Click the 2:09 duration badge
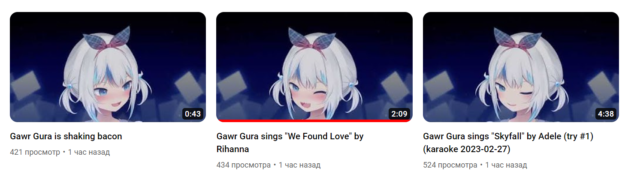Screen dimensions: 625x186 399,114
